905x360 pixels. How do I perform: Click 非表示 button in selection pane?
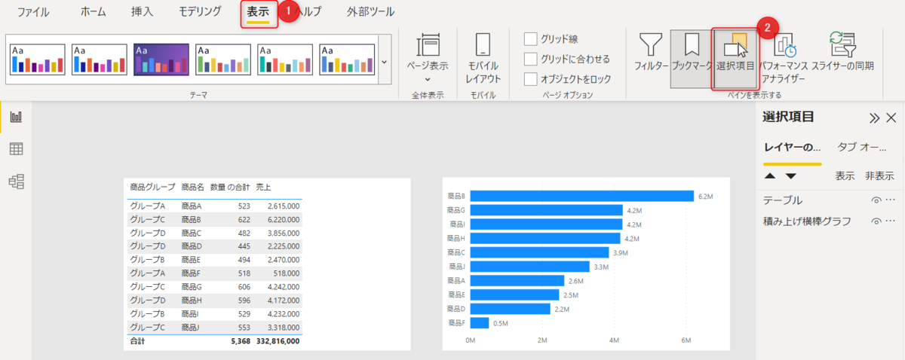[879, 176]
